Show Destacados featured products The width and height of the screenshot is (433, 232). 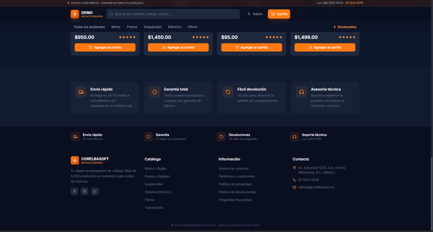coord(345,27)
